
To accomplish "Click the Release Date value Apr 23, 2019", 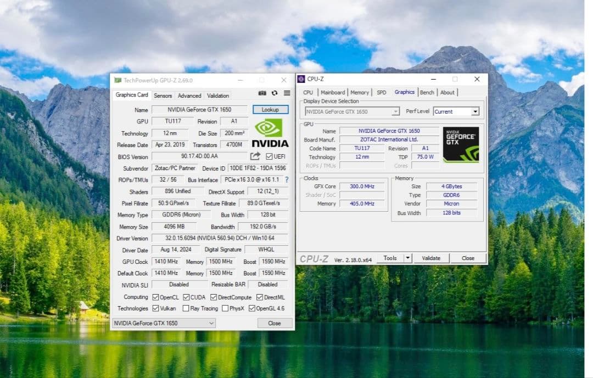I will pos(170,145).
